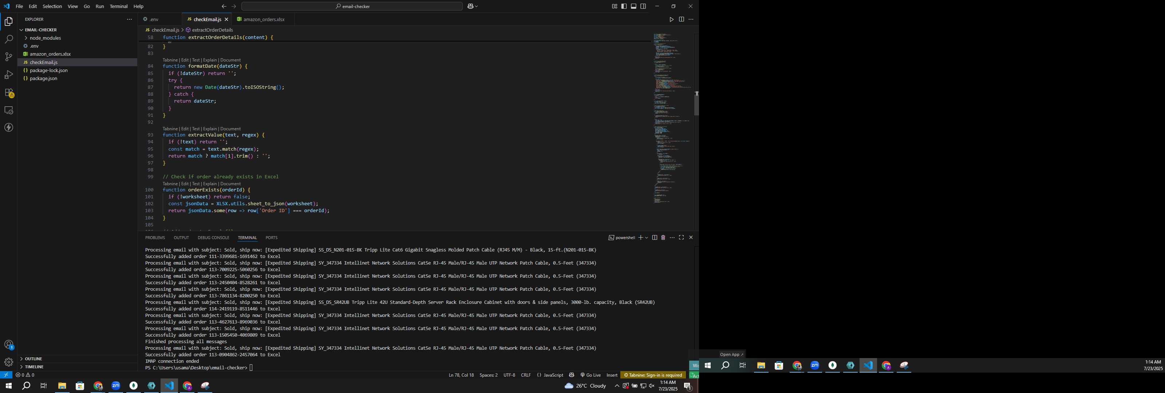Open Customize Layout icon in title bar
The width and height of the screenshot is (1165, 393).
tap(614, 6)
